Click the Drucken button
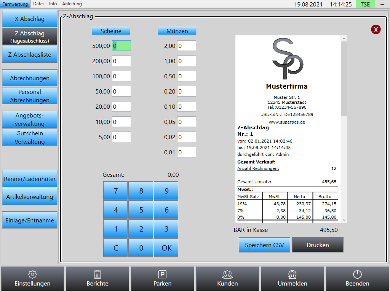The height and width of the screenshot is (292, 390). click(x=318, y=245)
